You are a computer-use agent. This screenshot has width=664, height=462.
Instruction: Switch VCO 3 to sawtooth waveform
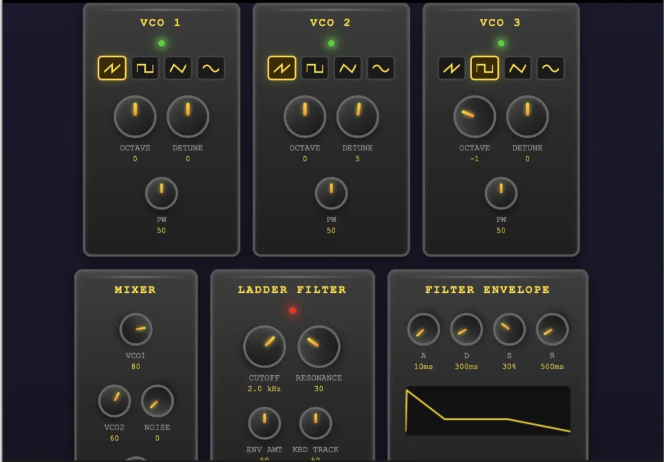point(451,68)
